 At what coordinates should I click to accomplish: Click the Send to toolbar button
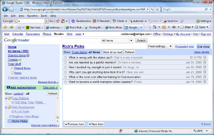pos(171,21)
